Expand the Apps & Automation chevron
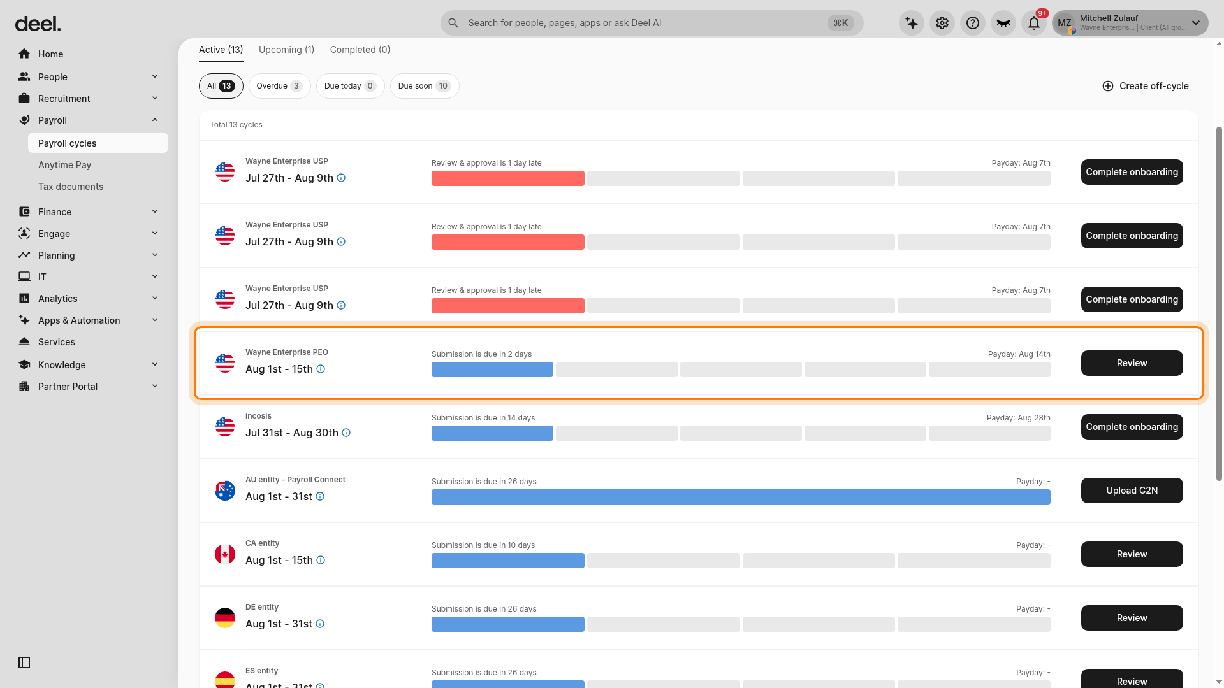The image size is (1224, 688). coord(155,320)
